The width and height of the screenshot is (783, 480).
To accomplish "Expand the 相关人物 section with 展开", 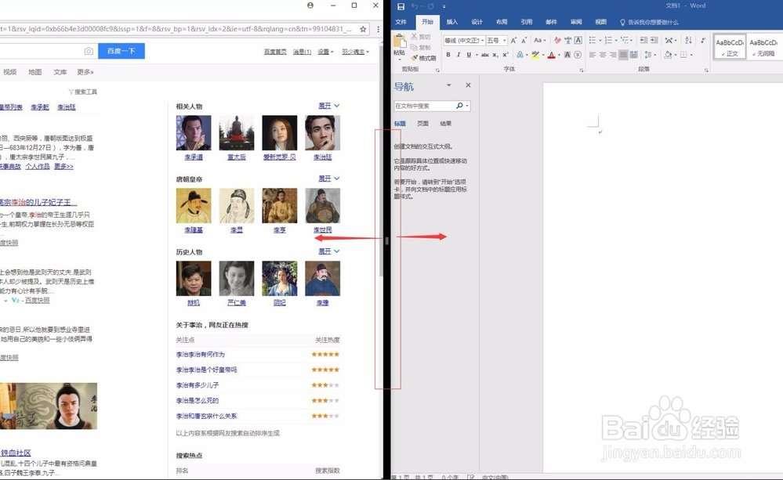I will pyautogui.click(x=328, y=106).
